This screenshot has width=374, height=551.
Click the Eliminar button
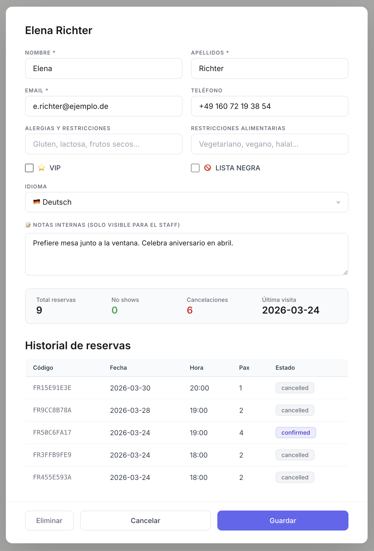[49, 520]
